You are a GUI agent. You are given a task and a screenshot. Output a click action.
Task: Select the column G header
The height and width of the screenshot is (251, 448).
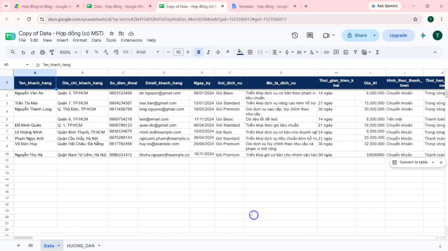point(281,73)
